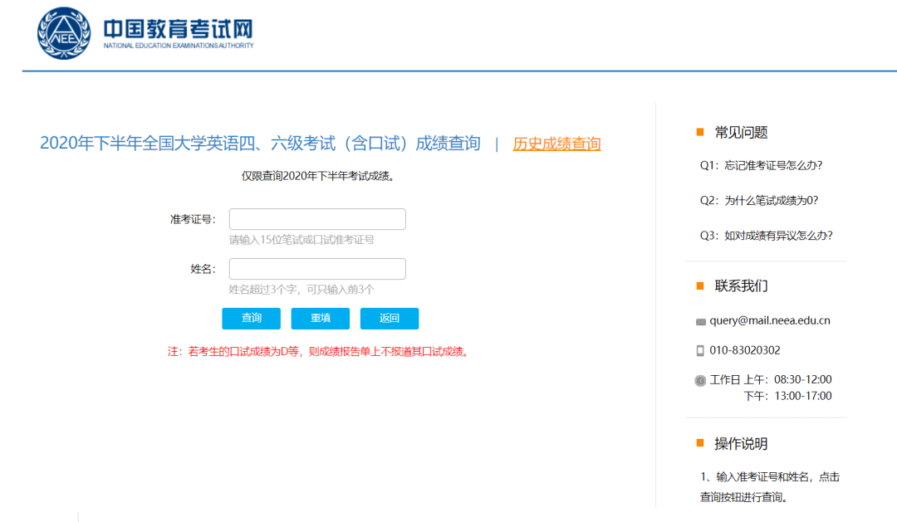This screenshot has width=897, height=522.
Task: Clear the form with 重填 button
Action: point(321,319)
